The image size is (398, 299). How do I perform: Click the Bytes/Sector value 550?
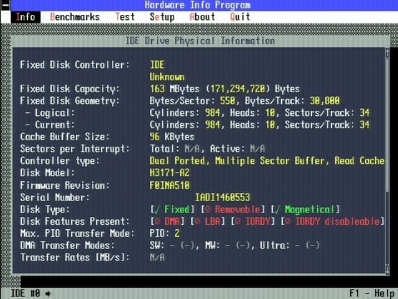(x=228, y=101)
